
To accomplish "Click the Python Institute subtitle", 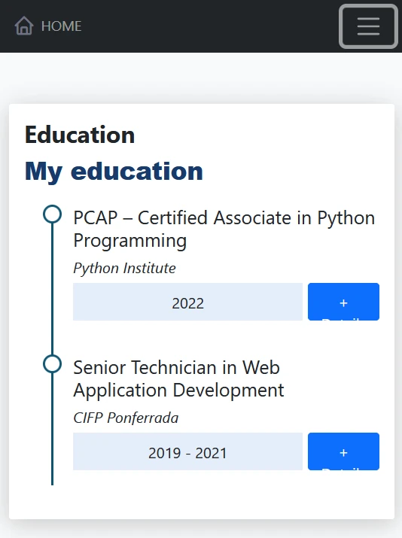I will 124,268.
